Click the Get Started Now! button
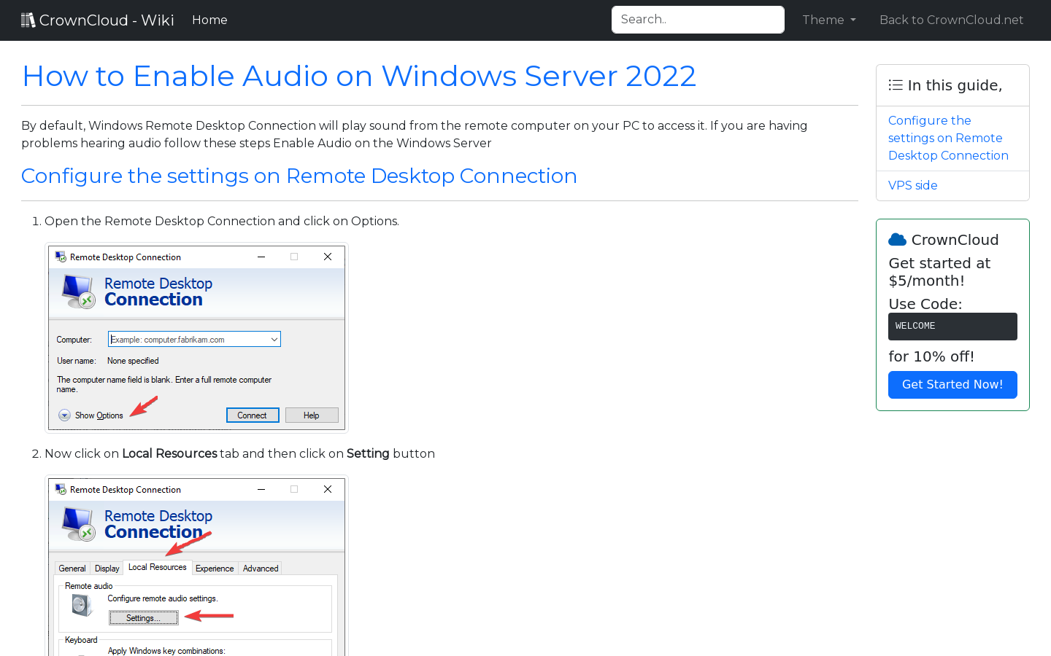This screenshot has height=656, width=1051. click(x=952, y=385)
